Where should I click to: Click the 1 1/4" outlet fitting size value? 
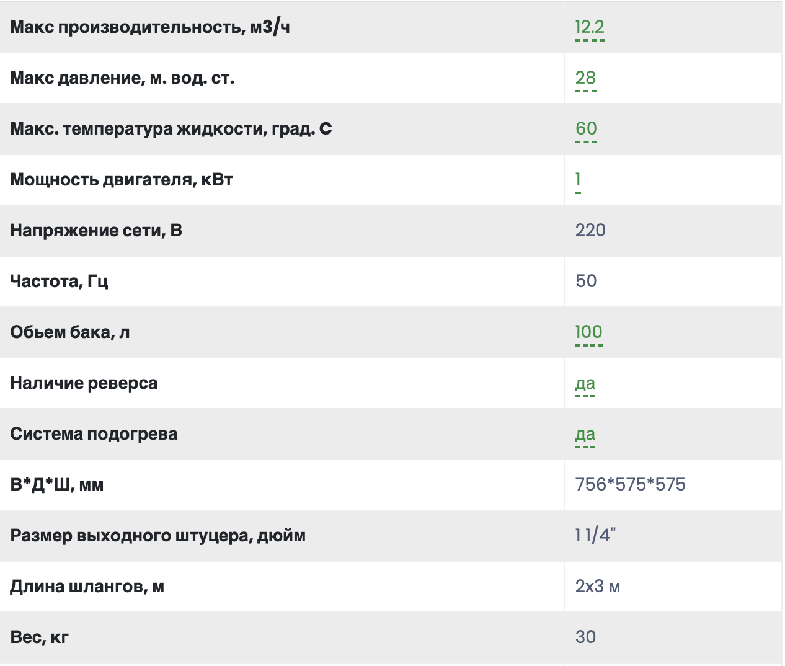pos(595,536)
